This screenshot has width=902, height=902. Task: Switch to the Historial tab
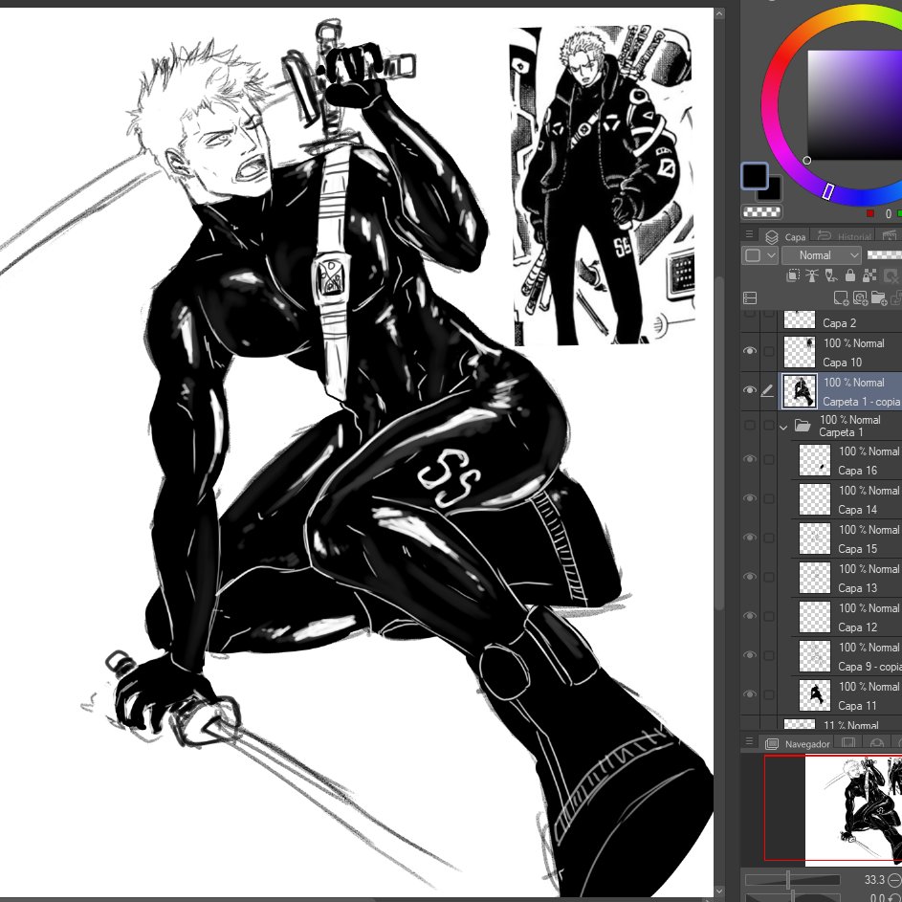[x=845, y=236]
